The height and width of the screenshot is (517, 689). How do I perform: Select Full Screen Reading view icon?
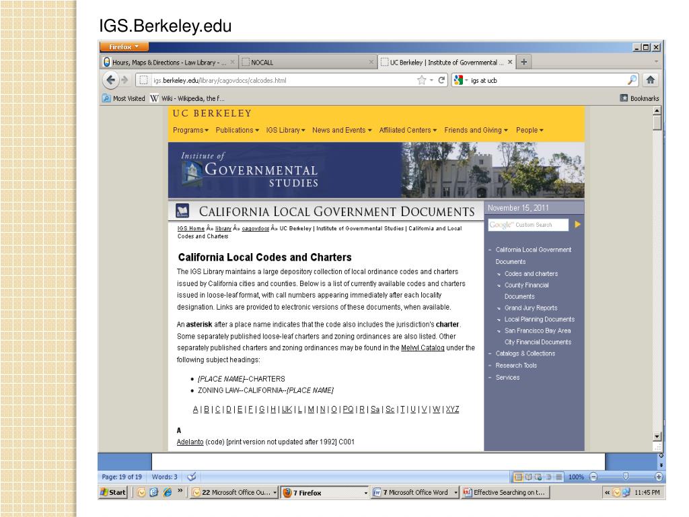pyautogui.click(x=529, y=477)
